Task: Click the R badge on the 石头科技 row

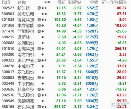Action: pos(39,107)
